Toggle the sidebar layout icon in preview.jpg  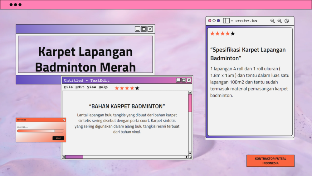point(226,21)
